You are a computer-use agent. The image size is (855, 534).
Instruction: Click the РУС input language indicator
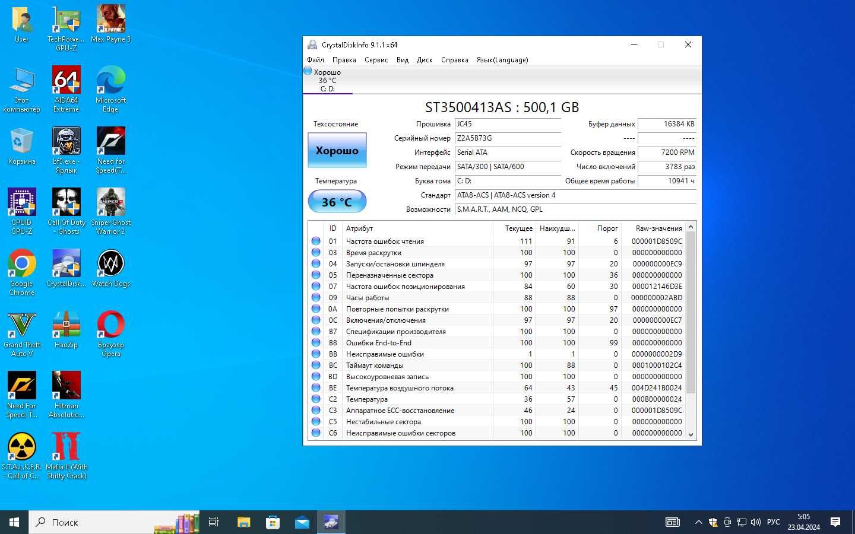click(x=774, y=522)
